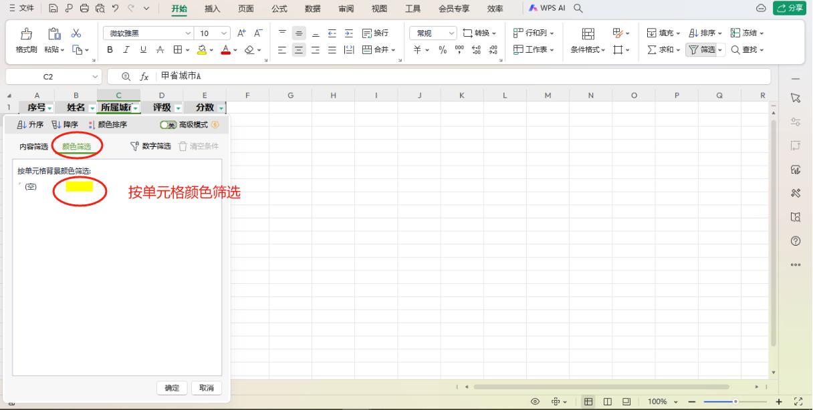813x410 pixels.
Task: Toggle Italic formatting
Action: (125, 49)
